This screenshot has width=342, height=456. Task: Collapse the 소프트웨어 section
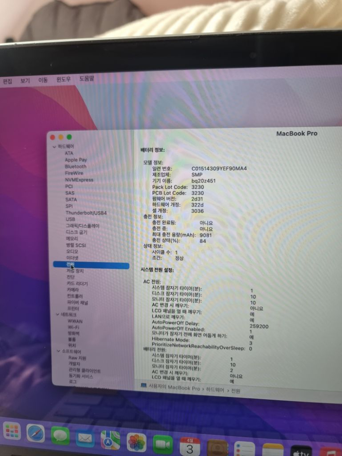tap(58, 351)
